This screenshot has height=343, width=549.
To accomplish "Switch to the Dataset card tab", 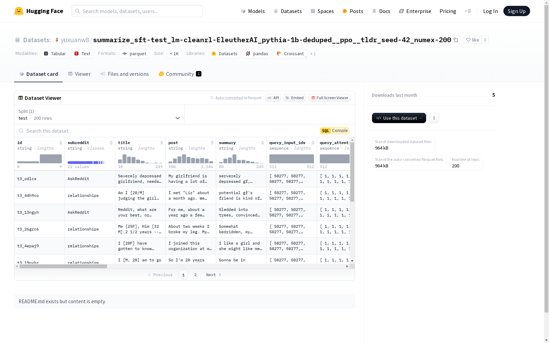I will point(38,74).
